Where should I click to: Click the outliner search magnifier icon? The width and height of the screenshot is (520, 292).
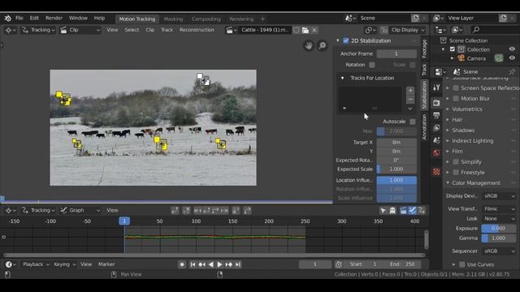coord(476,30)
